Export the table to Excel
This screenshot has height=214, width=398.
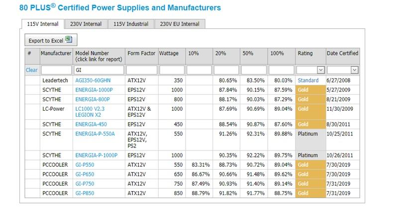(x=51, y=40)
